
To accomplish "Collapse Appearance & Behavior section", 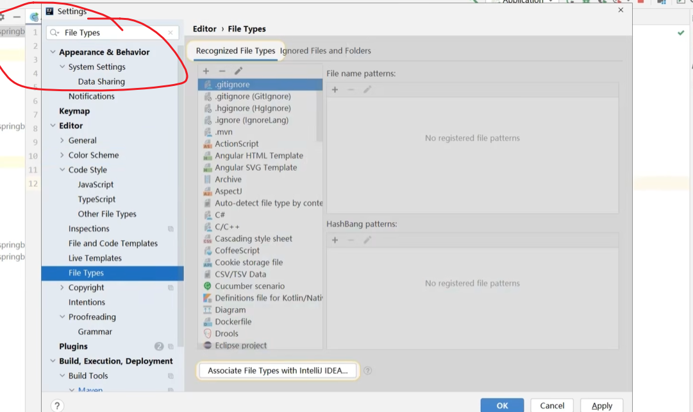I will tap(53, 52).
